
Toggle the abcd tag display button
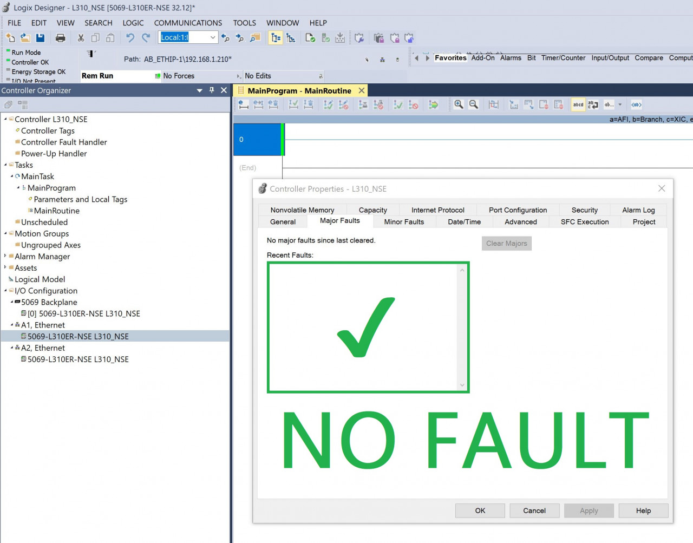(x=578, y=104)
